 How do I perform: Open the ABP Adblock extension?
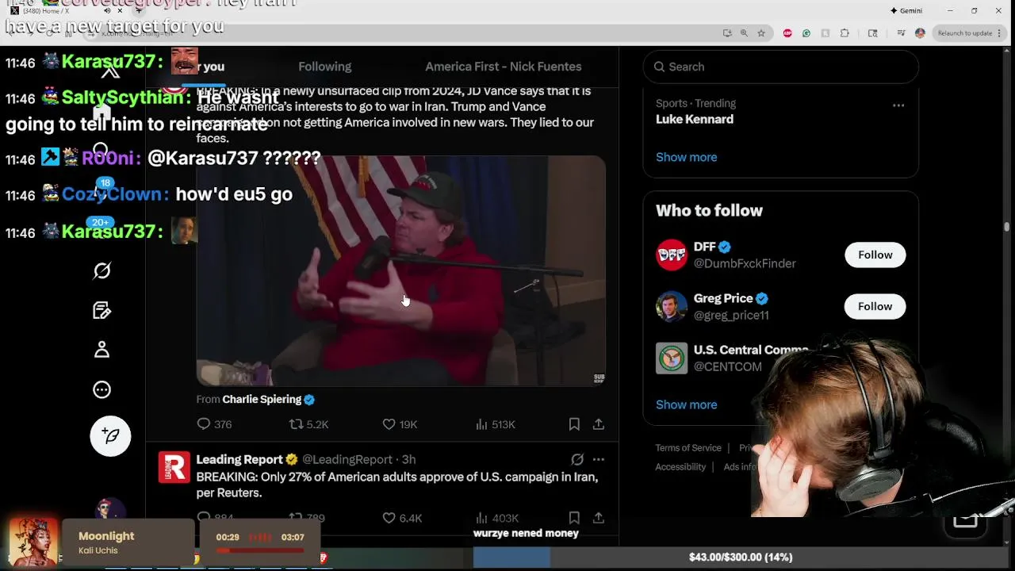coord(787,33)
